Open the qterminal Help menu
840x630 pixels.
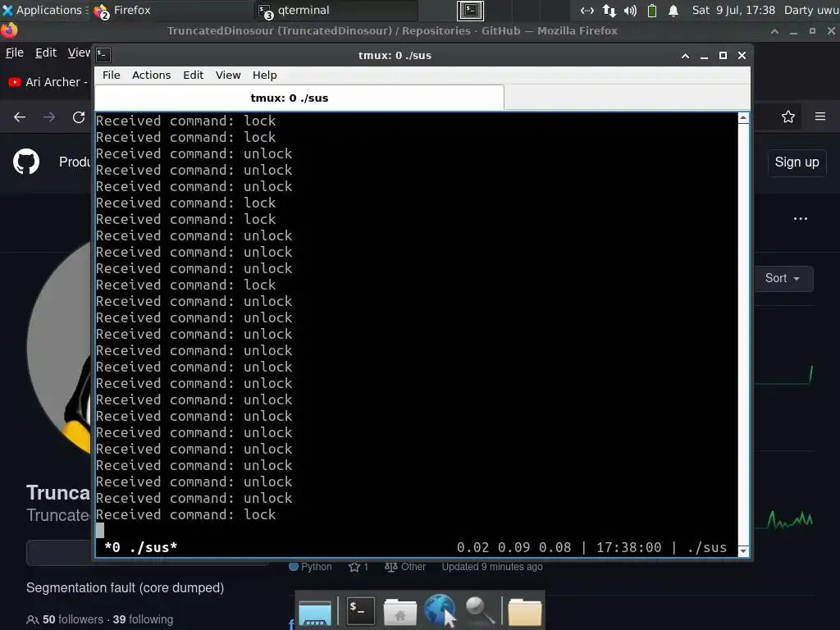click(265, 75)
